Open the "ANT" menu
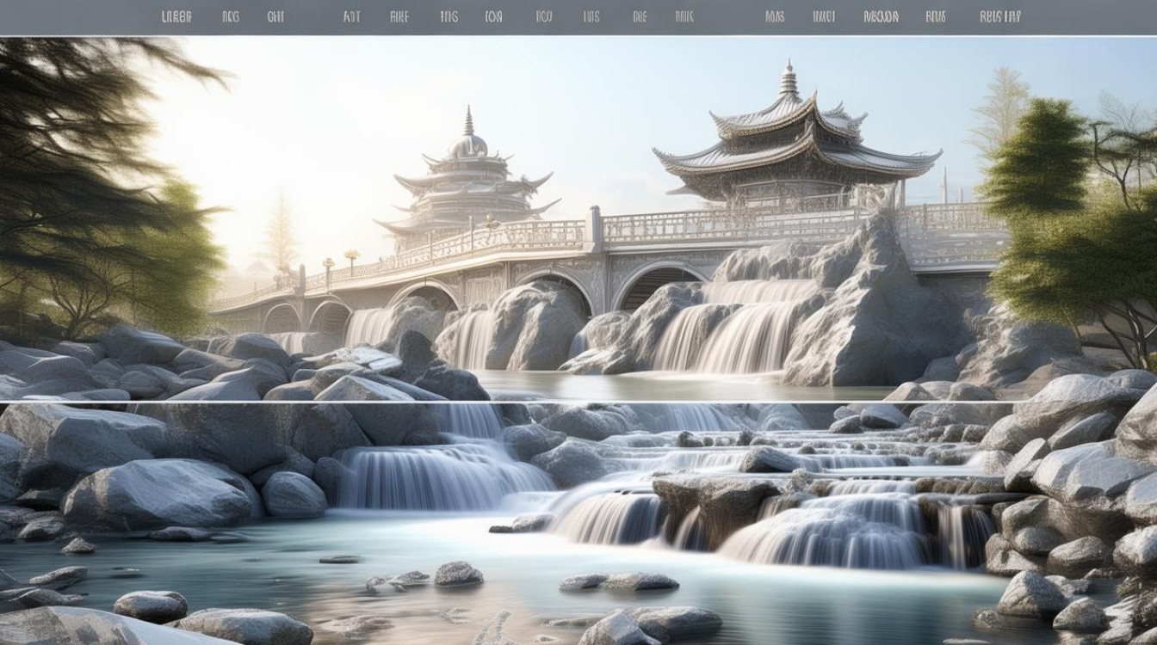1157x645 pixels. (350, 15)
